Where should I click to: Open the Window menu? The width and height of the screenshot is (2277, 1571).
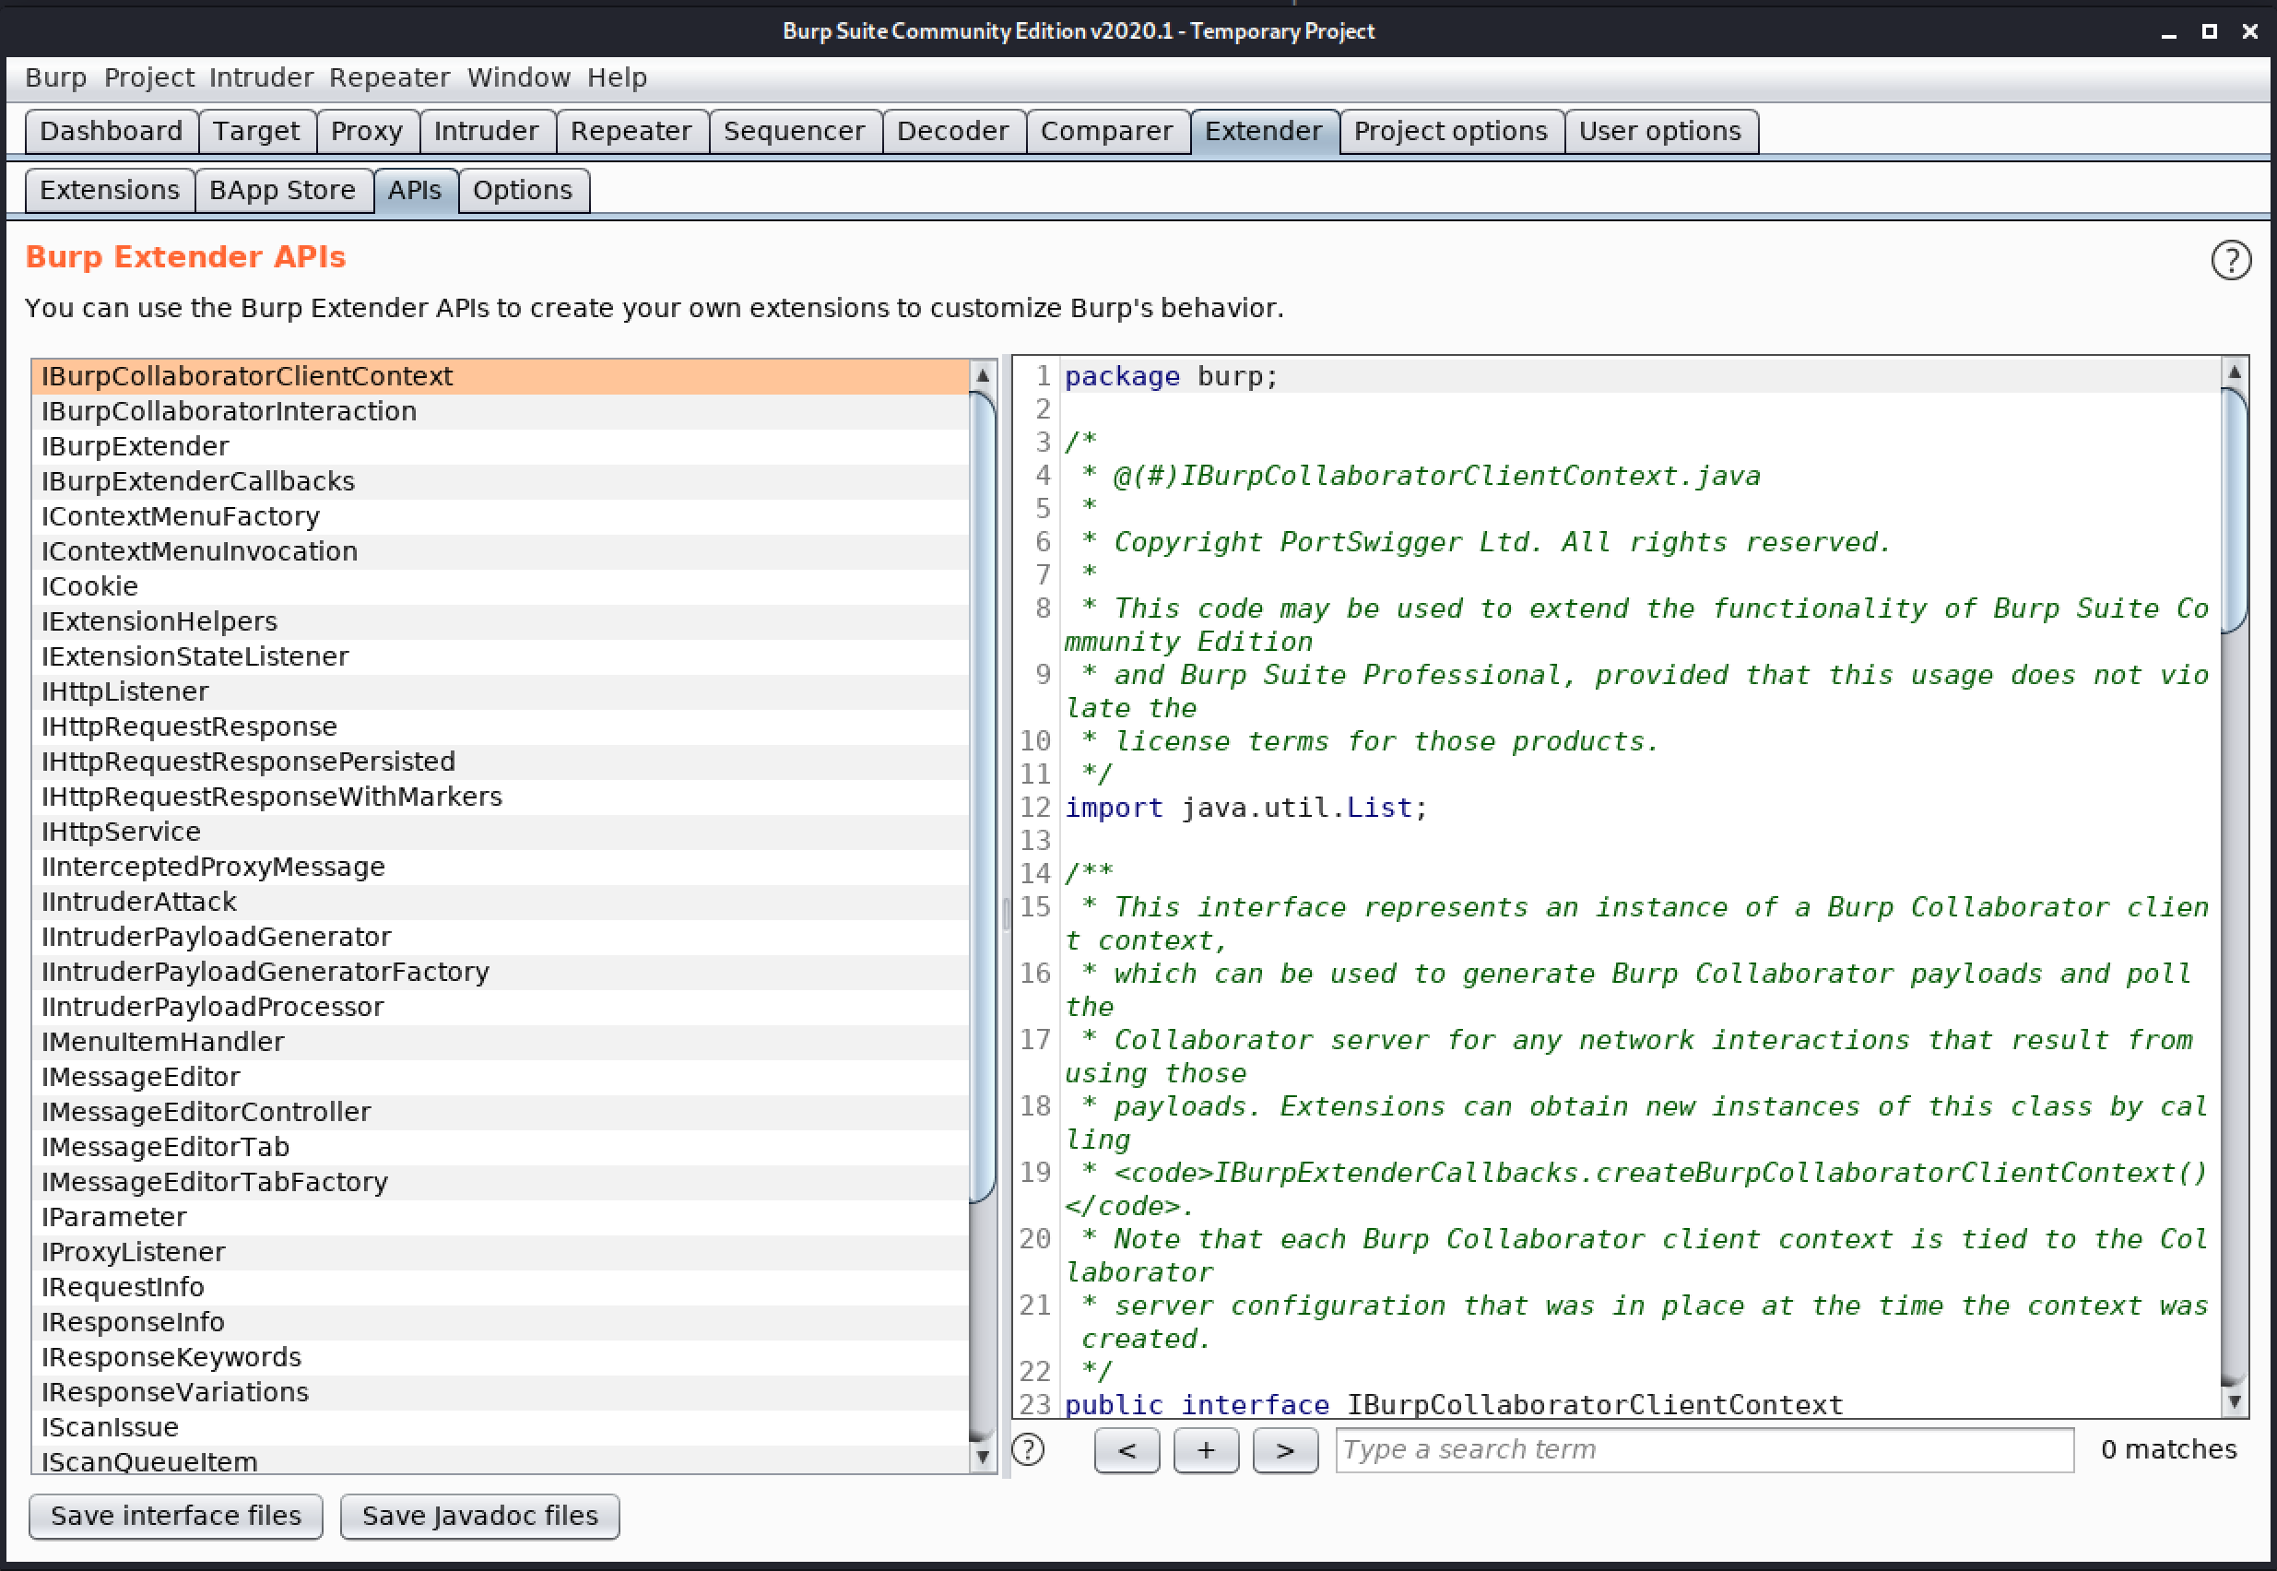coord(519,77)
